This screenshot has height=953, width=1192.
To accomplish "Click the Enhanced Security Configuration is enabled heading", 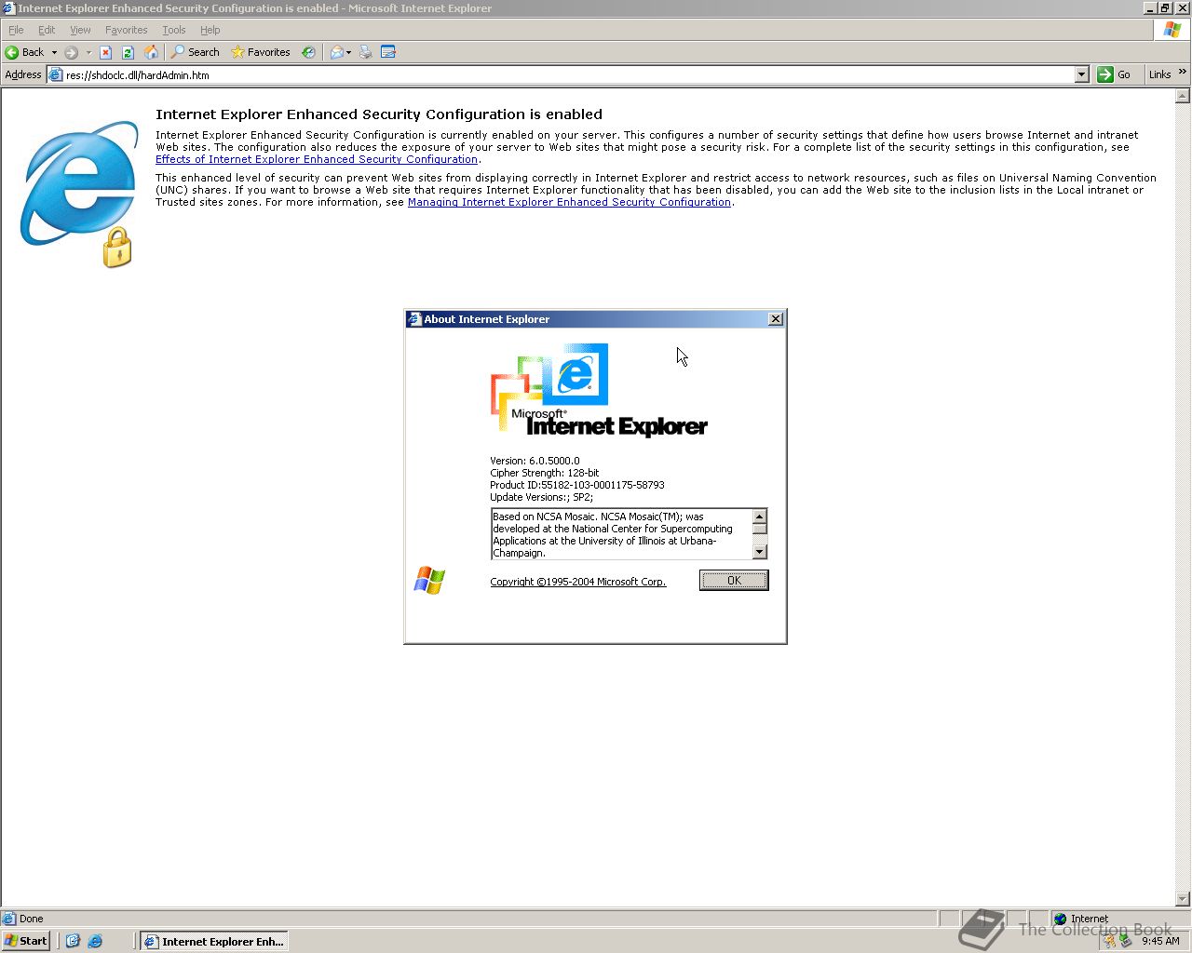I will pyautogui.click(x=379, y=114).
